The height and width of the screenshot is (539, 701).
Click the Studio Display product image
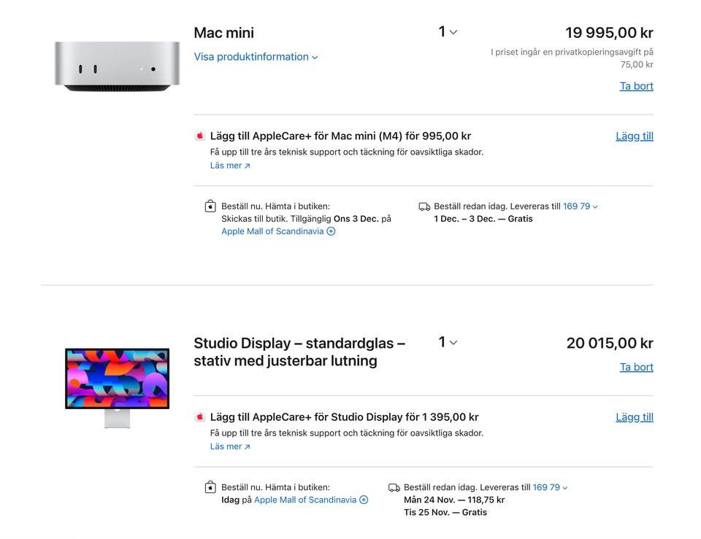click(117, 387)
